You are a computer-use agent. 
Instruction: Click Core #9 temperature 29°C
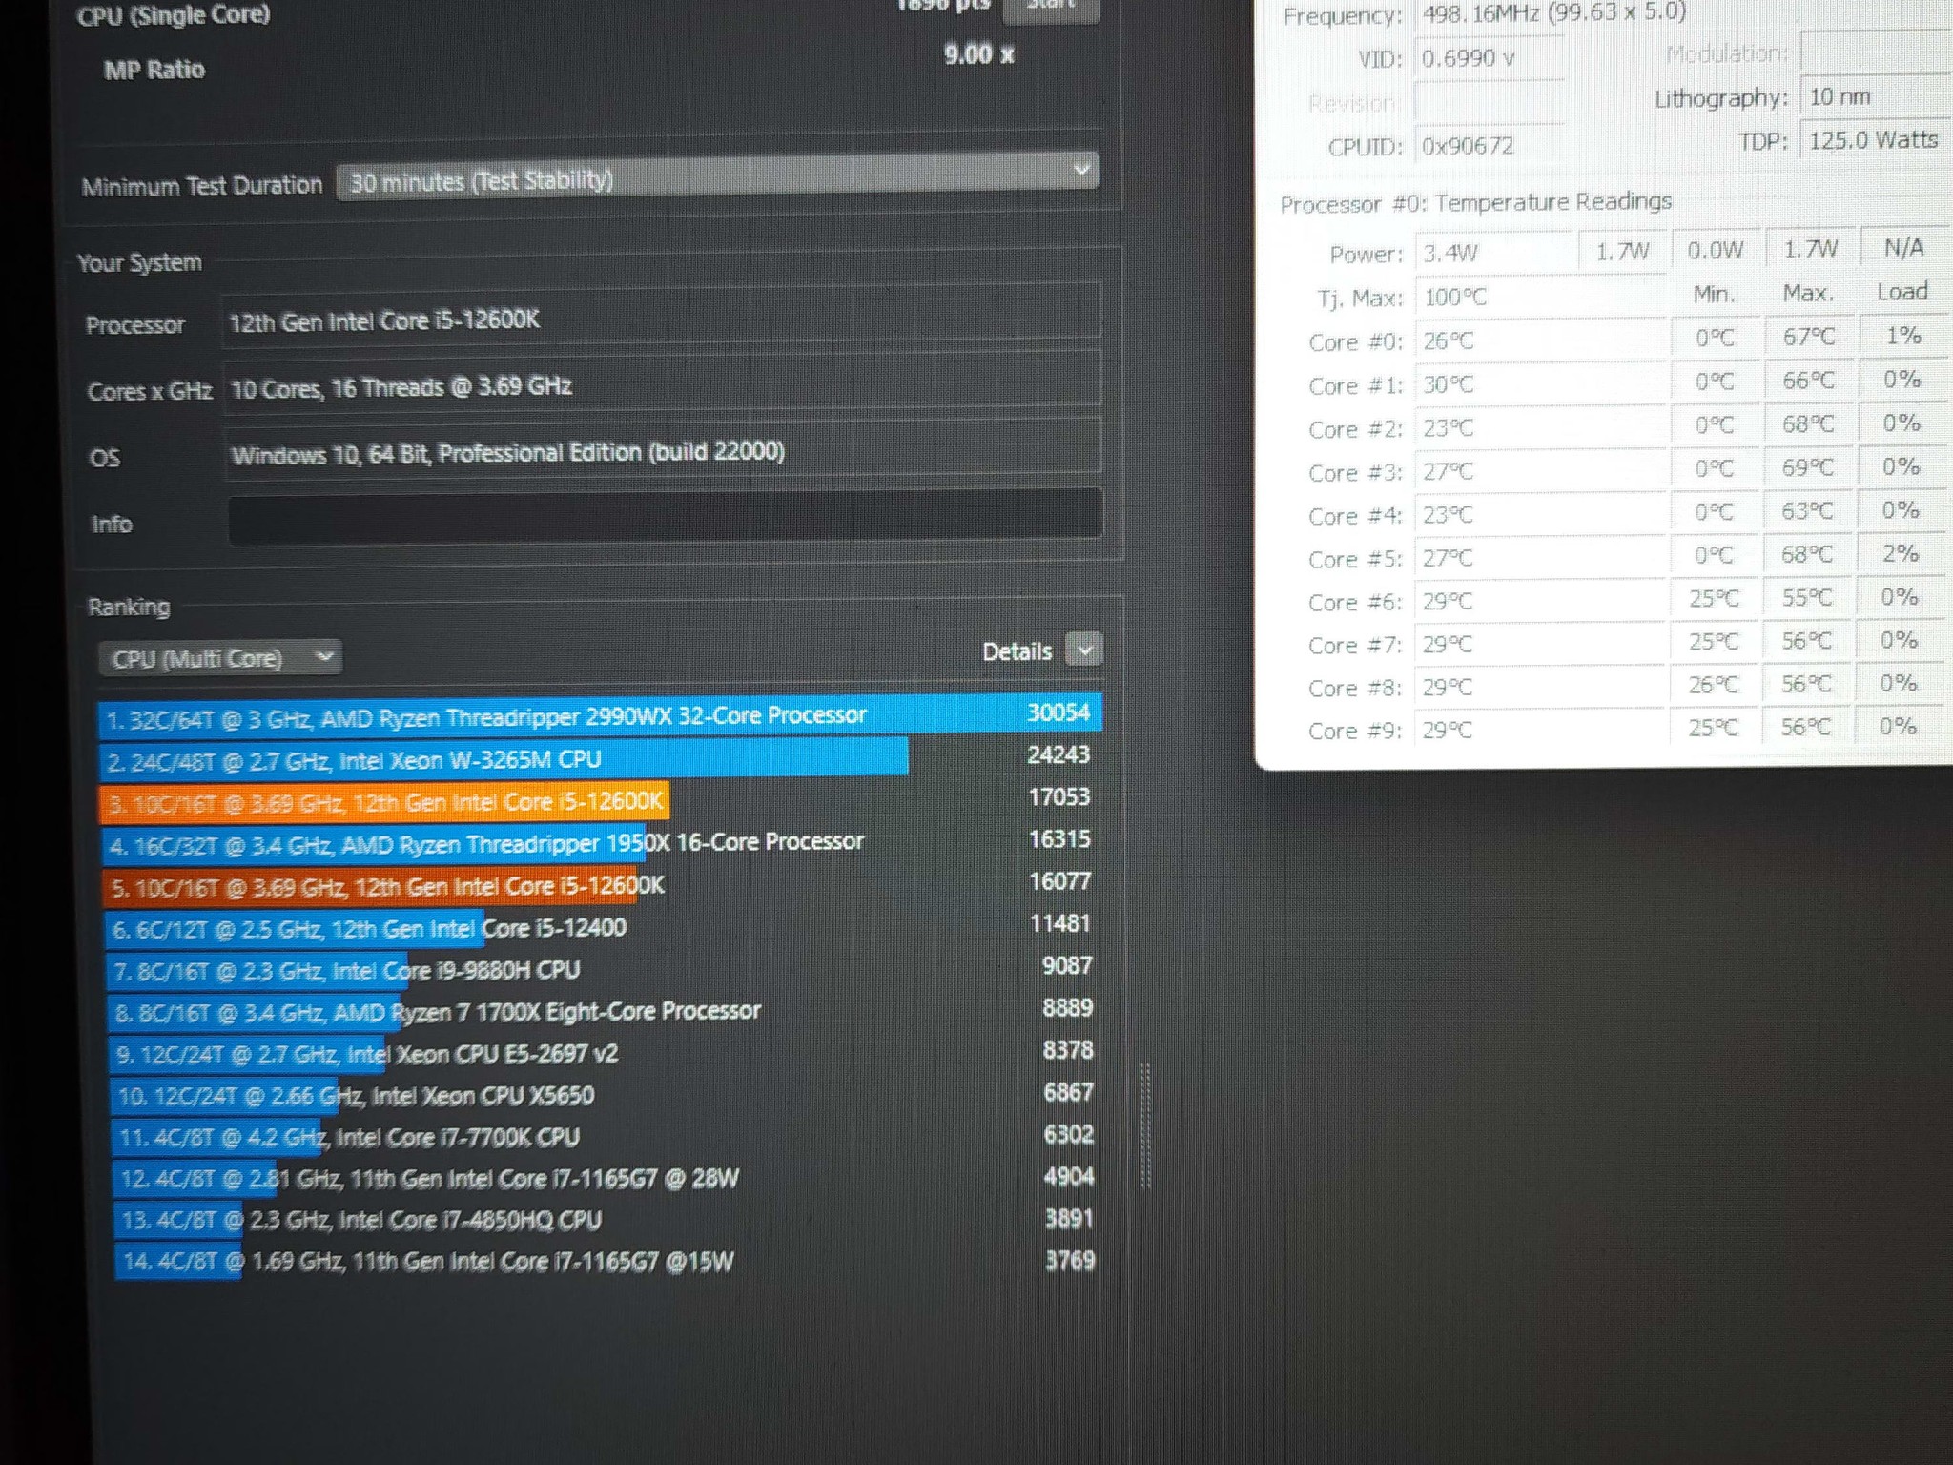coord(1447,730)
